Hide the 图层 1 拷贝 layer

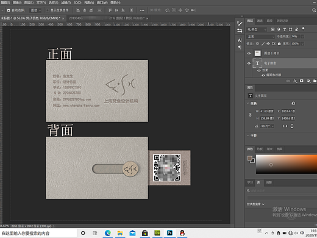pyautogui.click(x=249, y=53)
